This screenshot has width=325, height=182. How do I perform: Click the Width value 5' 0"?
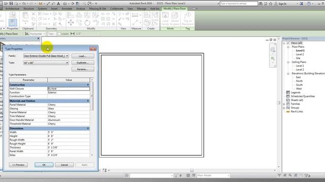click(69, 132)
